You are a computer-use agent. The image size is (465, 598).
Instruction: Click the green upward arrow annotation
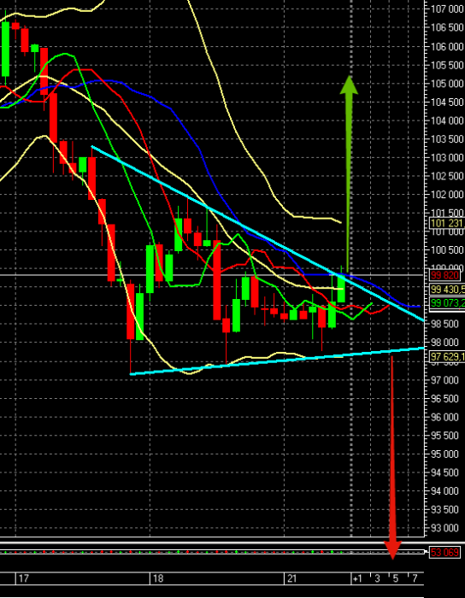click(349, 173)
